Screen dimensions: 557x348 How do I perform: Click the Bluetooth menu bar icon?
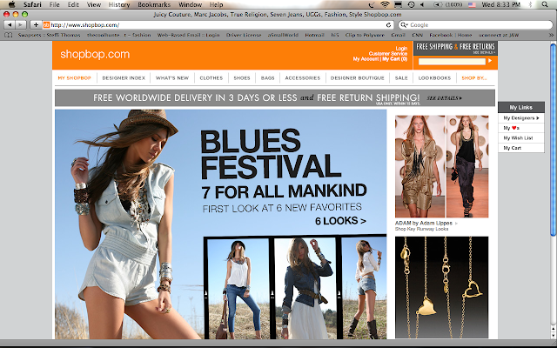[530, 4]
